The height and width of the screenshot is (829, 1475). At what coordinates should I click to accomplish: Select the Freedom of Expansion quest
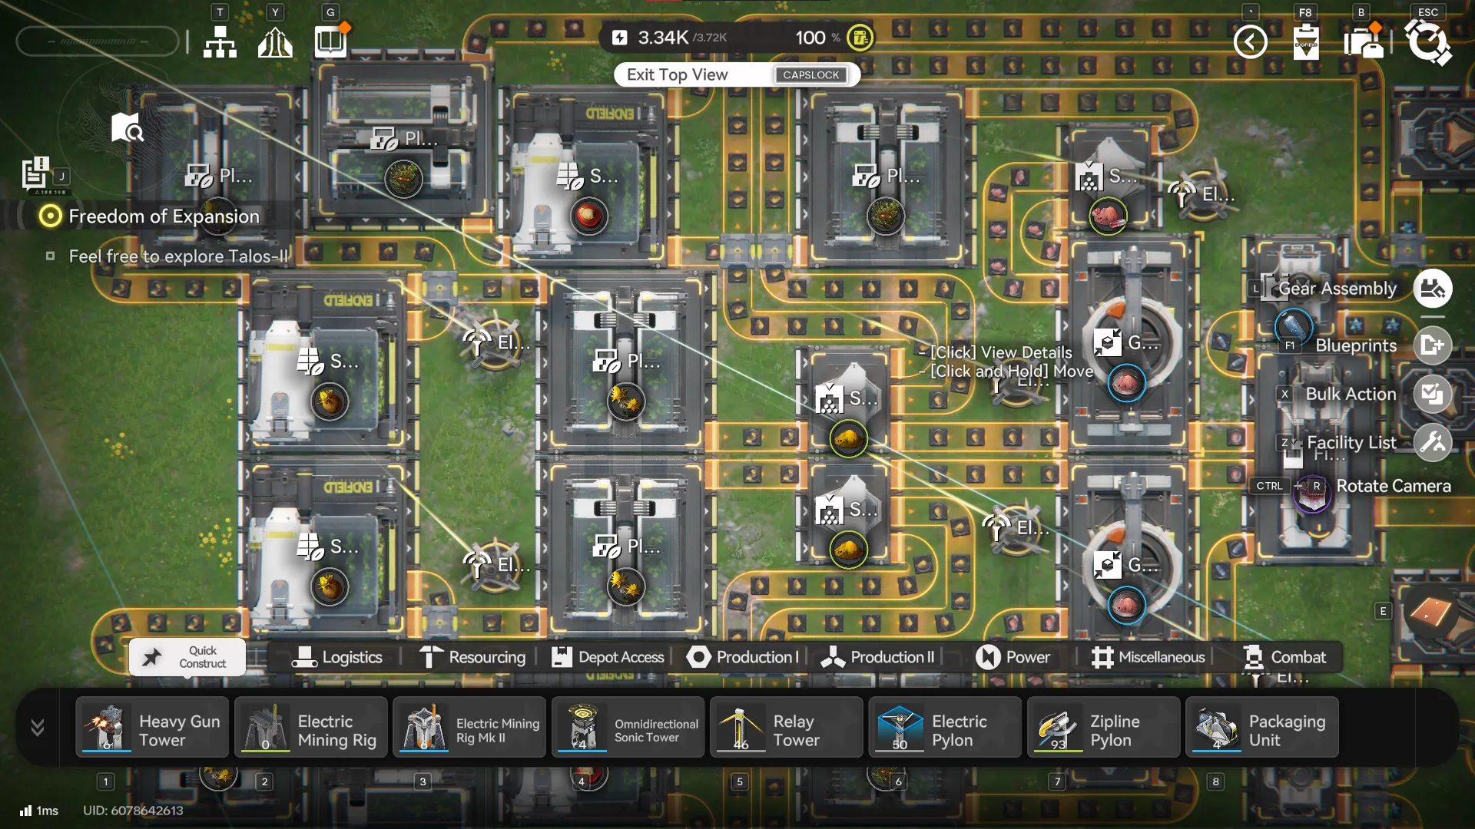pos(164,216)
